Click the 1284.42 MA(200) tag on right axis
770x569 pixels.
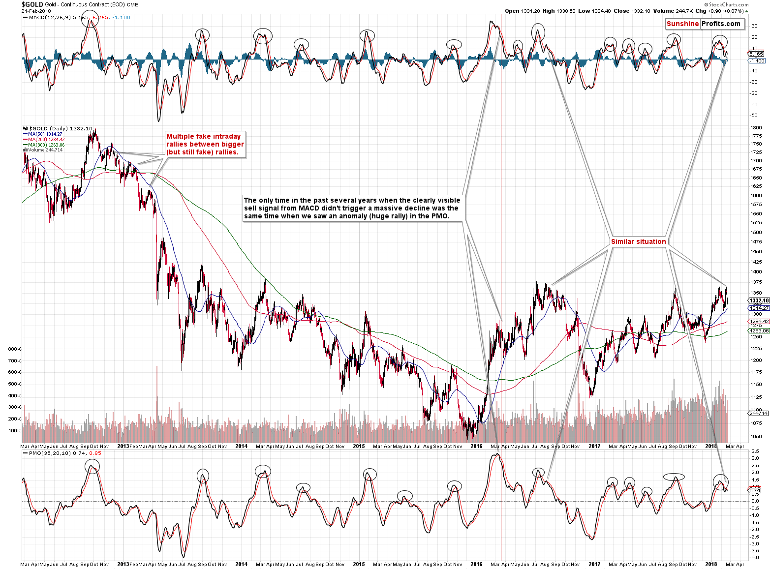pyautogui.click(x=759, y=321)
